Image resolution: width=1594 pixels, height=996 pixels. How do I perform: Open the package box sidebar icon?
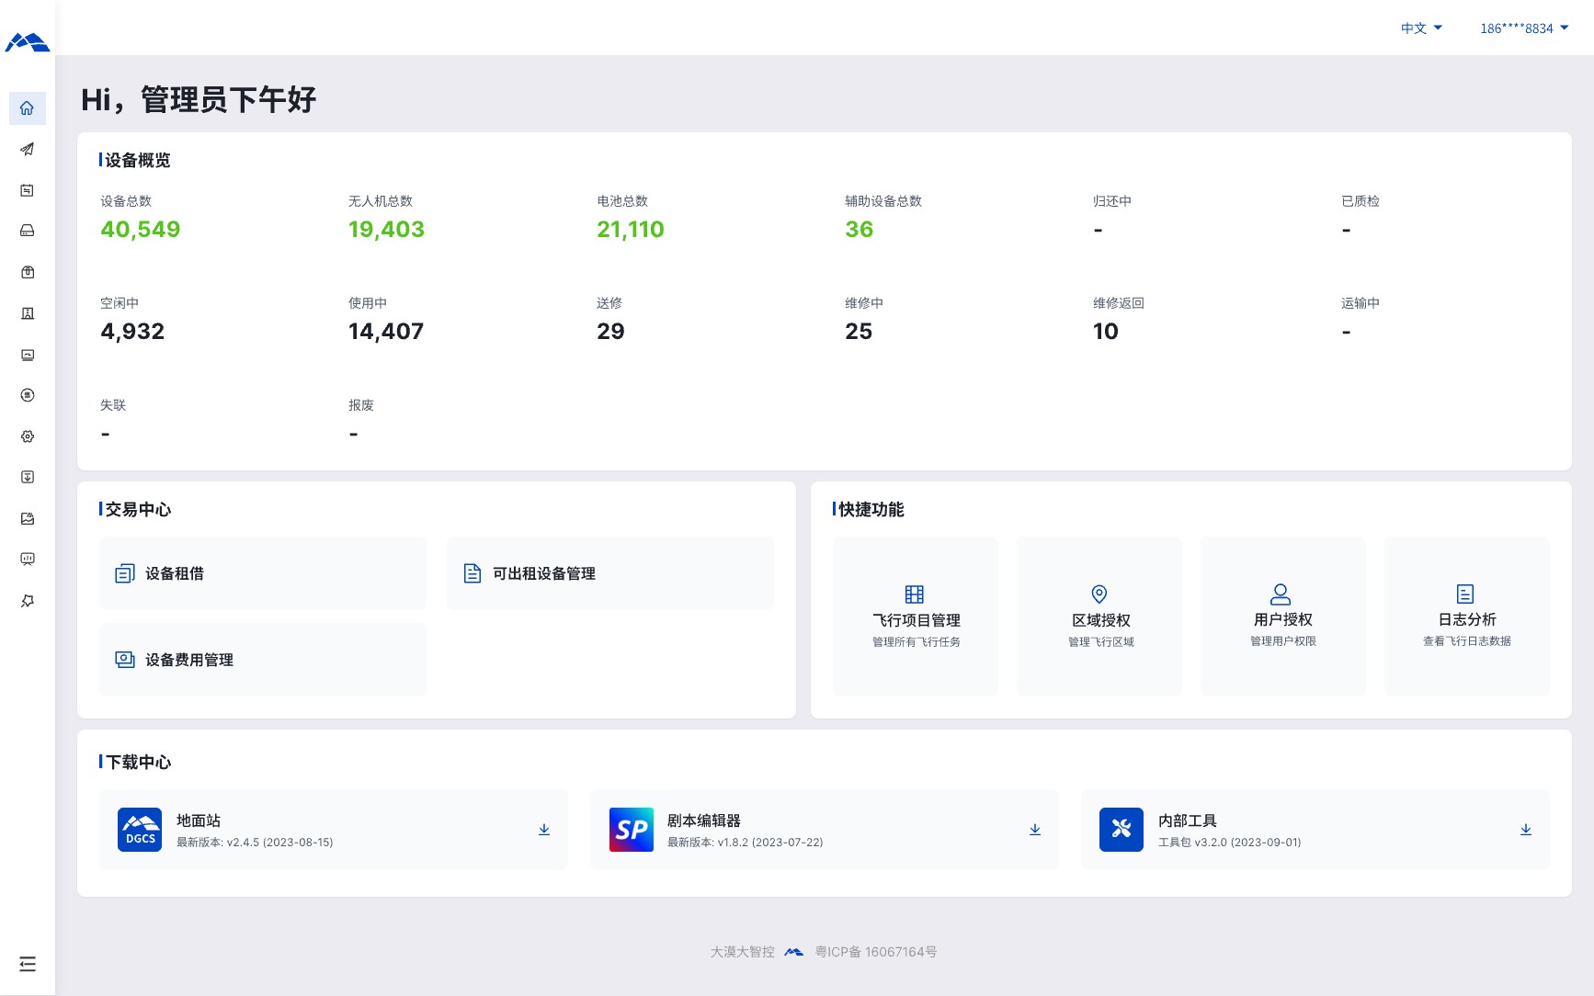28,272
